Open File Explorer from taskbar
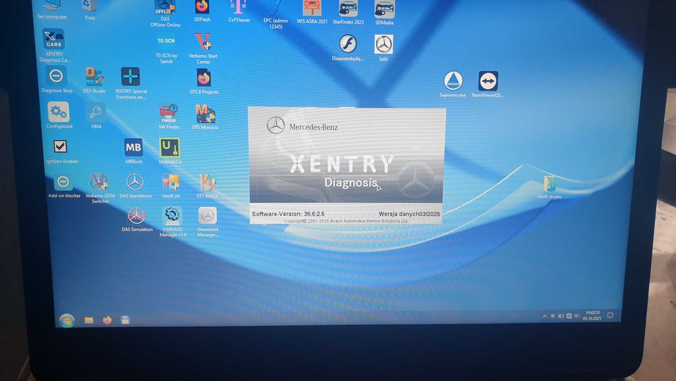676x381 pixels. [89, 320]
